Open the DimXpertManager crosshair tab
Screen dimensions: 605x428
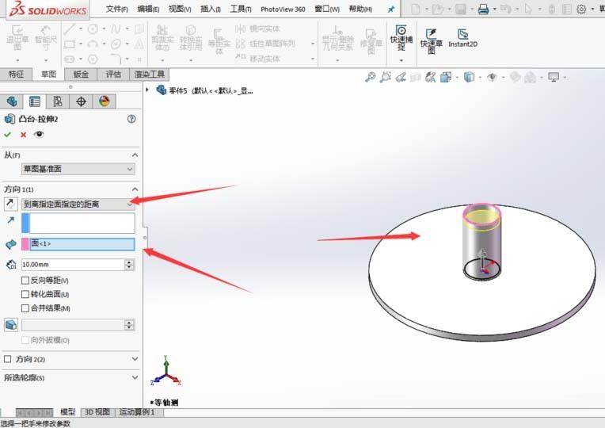(x=81, y=101)
